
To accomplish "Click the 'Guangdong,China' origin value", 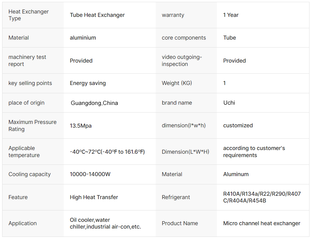I will (94, 103).
